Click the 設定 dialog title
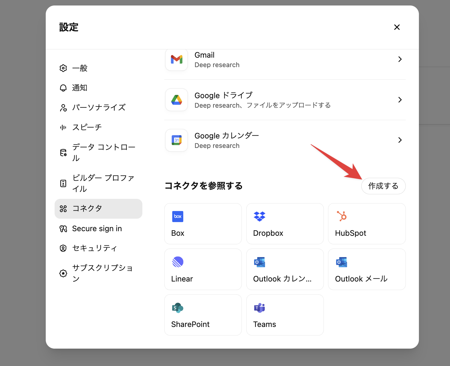Image resolution: width=450 pixels, height=366 pixels. (x=69, y=27)
